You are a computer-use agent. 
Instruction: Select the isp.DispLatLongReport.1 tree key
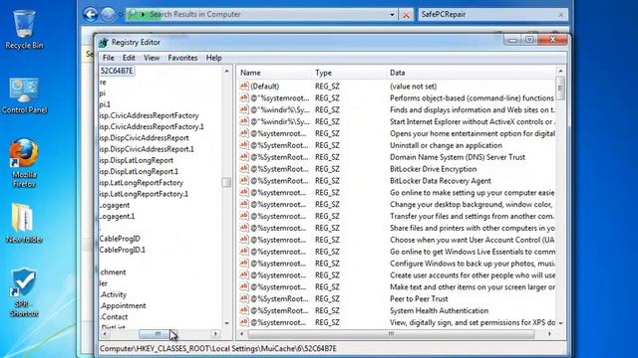[139, 171]
